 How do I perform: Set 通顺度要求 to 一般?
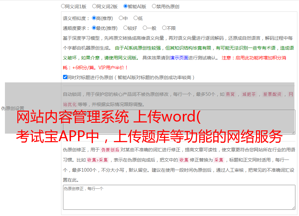tap(145, 28)
